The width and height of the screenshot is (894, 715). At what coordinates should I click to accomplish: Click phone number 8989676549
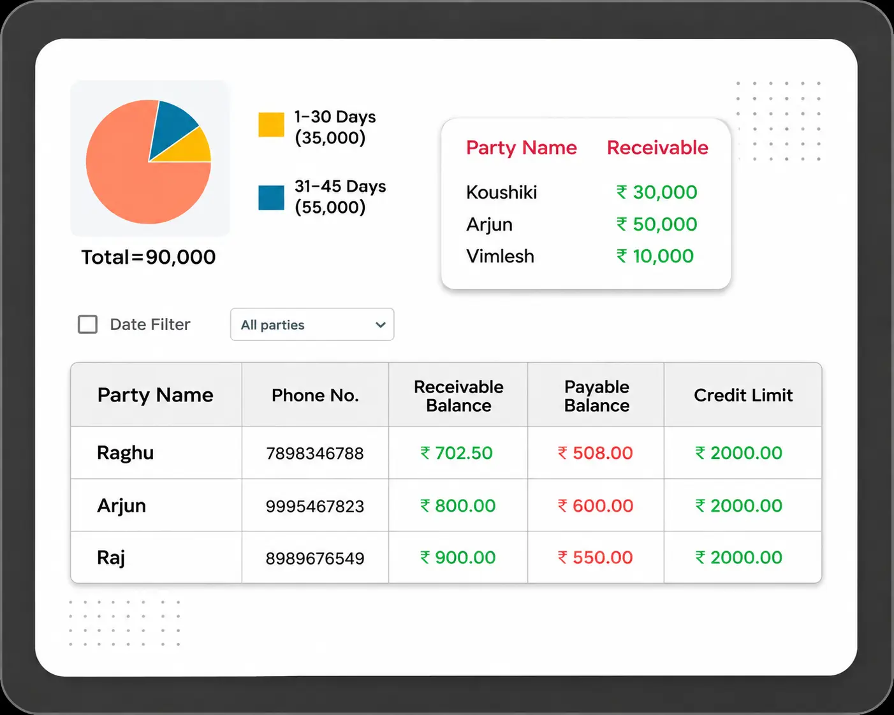(x=315, y=558)
